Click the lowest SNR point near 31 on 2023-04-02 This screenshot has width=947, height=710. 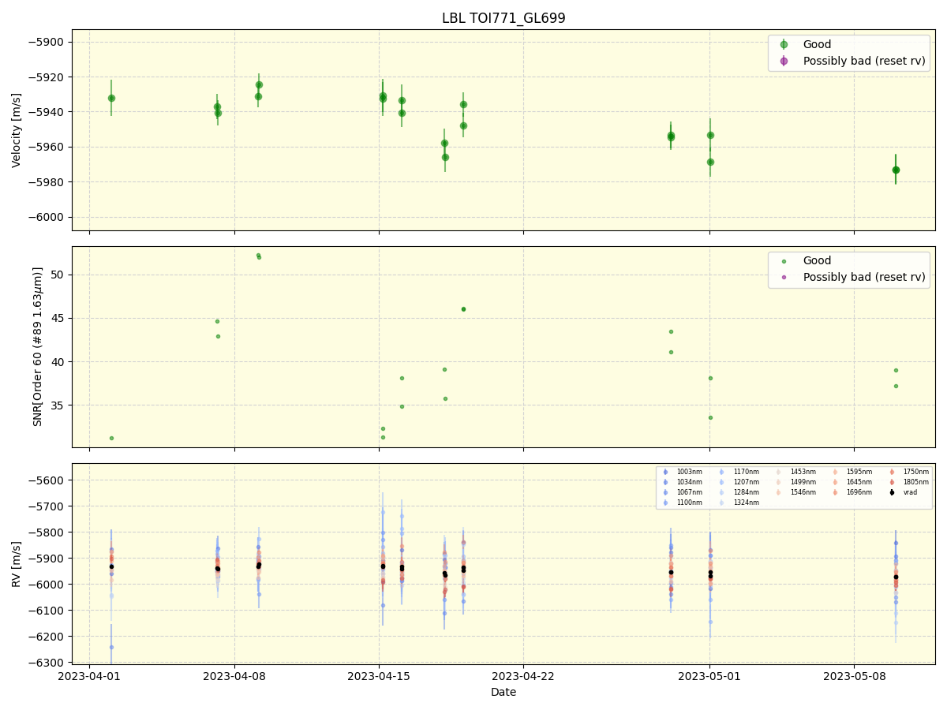(x=111, y=438)
